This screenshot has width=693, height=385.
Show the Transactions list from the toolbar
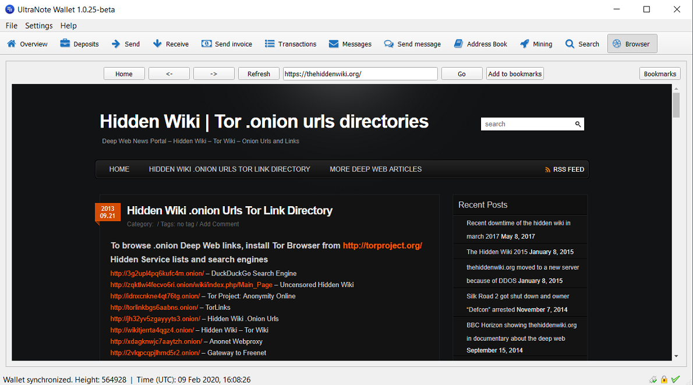(x=291, y=44)
